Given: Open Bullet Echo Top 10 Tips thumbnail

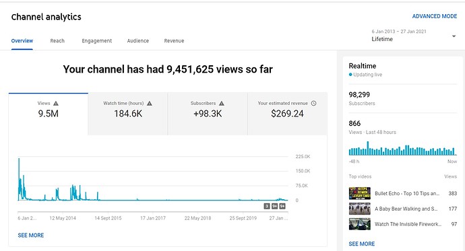Looking at the screenshot, I should 360,193.
